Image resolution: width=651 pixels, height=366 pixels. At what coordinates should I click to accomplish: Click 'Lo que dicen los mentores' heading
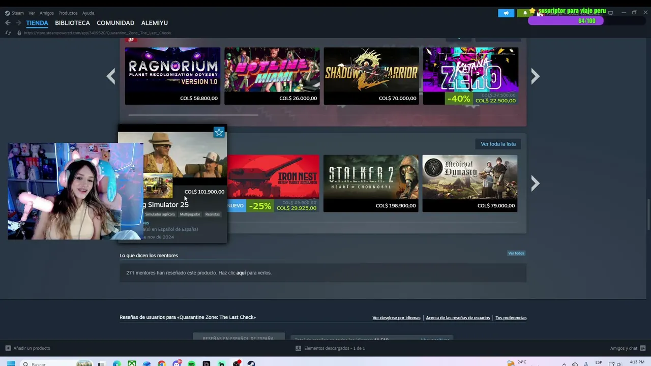(x=149, y=256)
